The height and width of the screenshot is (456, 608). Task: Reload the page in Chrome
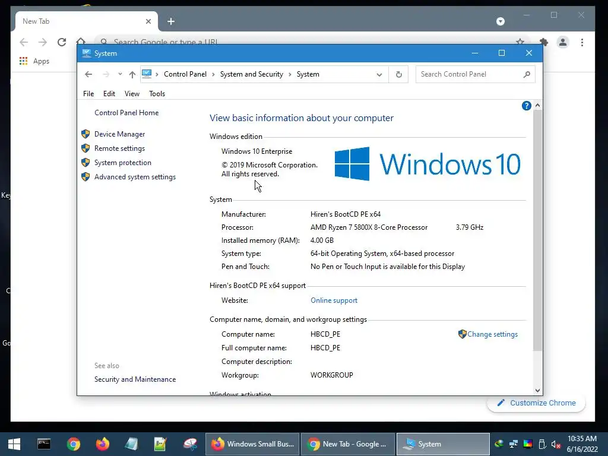coord(62,42)
